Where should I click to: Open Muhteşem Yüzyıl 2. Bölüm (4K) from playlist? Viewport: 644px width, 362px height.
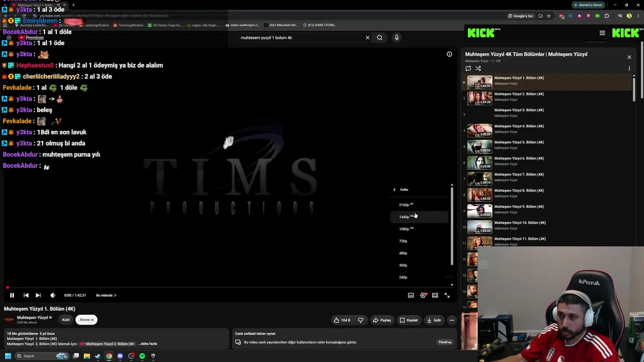pos(547,98)
